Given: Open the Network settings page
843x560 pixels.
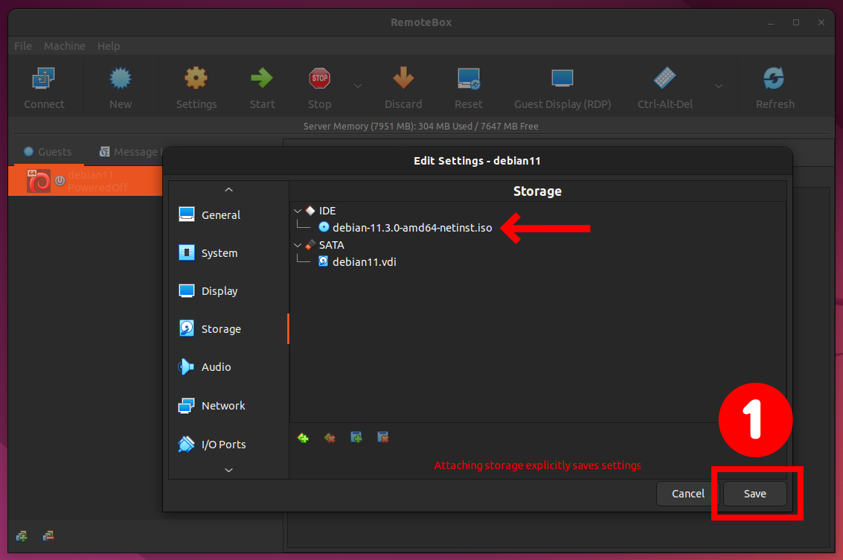Looking at the screenshot, I should pos(228,406).
